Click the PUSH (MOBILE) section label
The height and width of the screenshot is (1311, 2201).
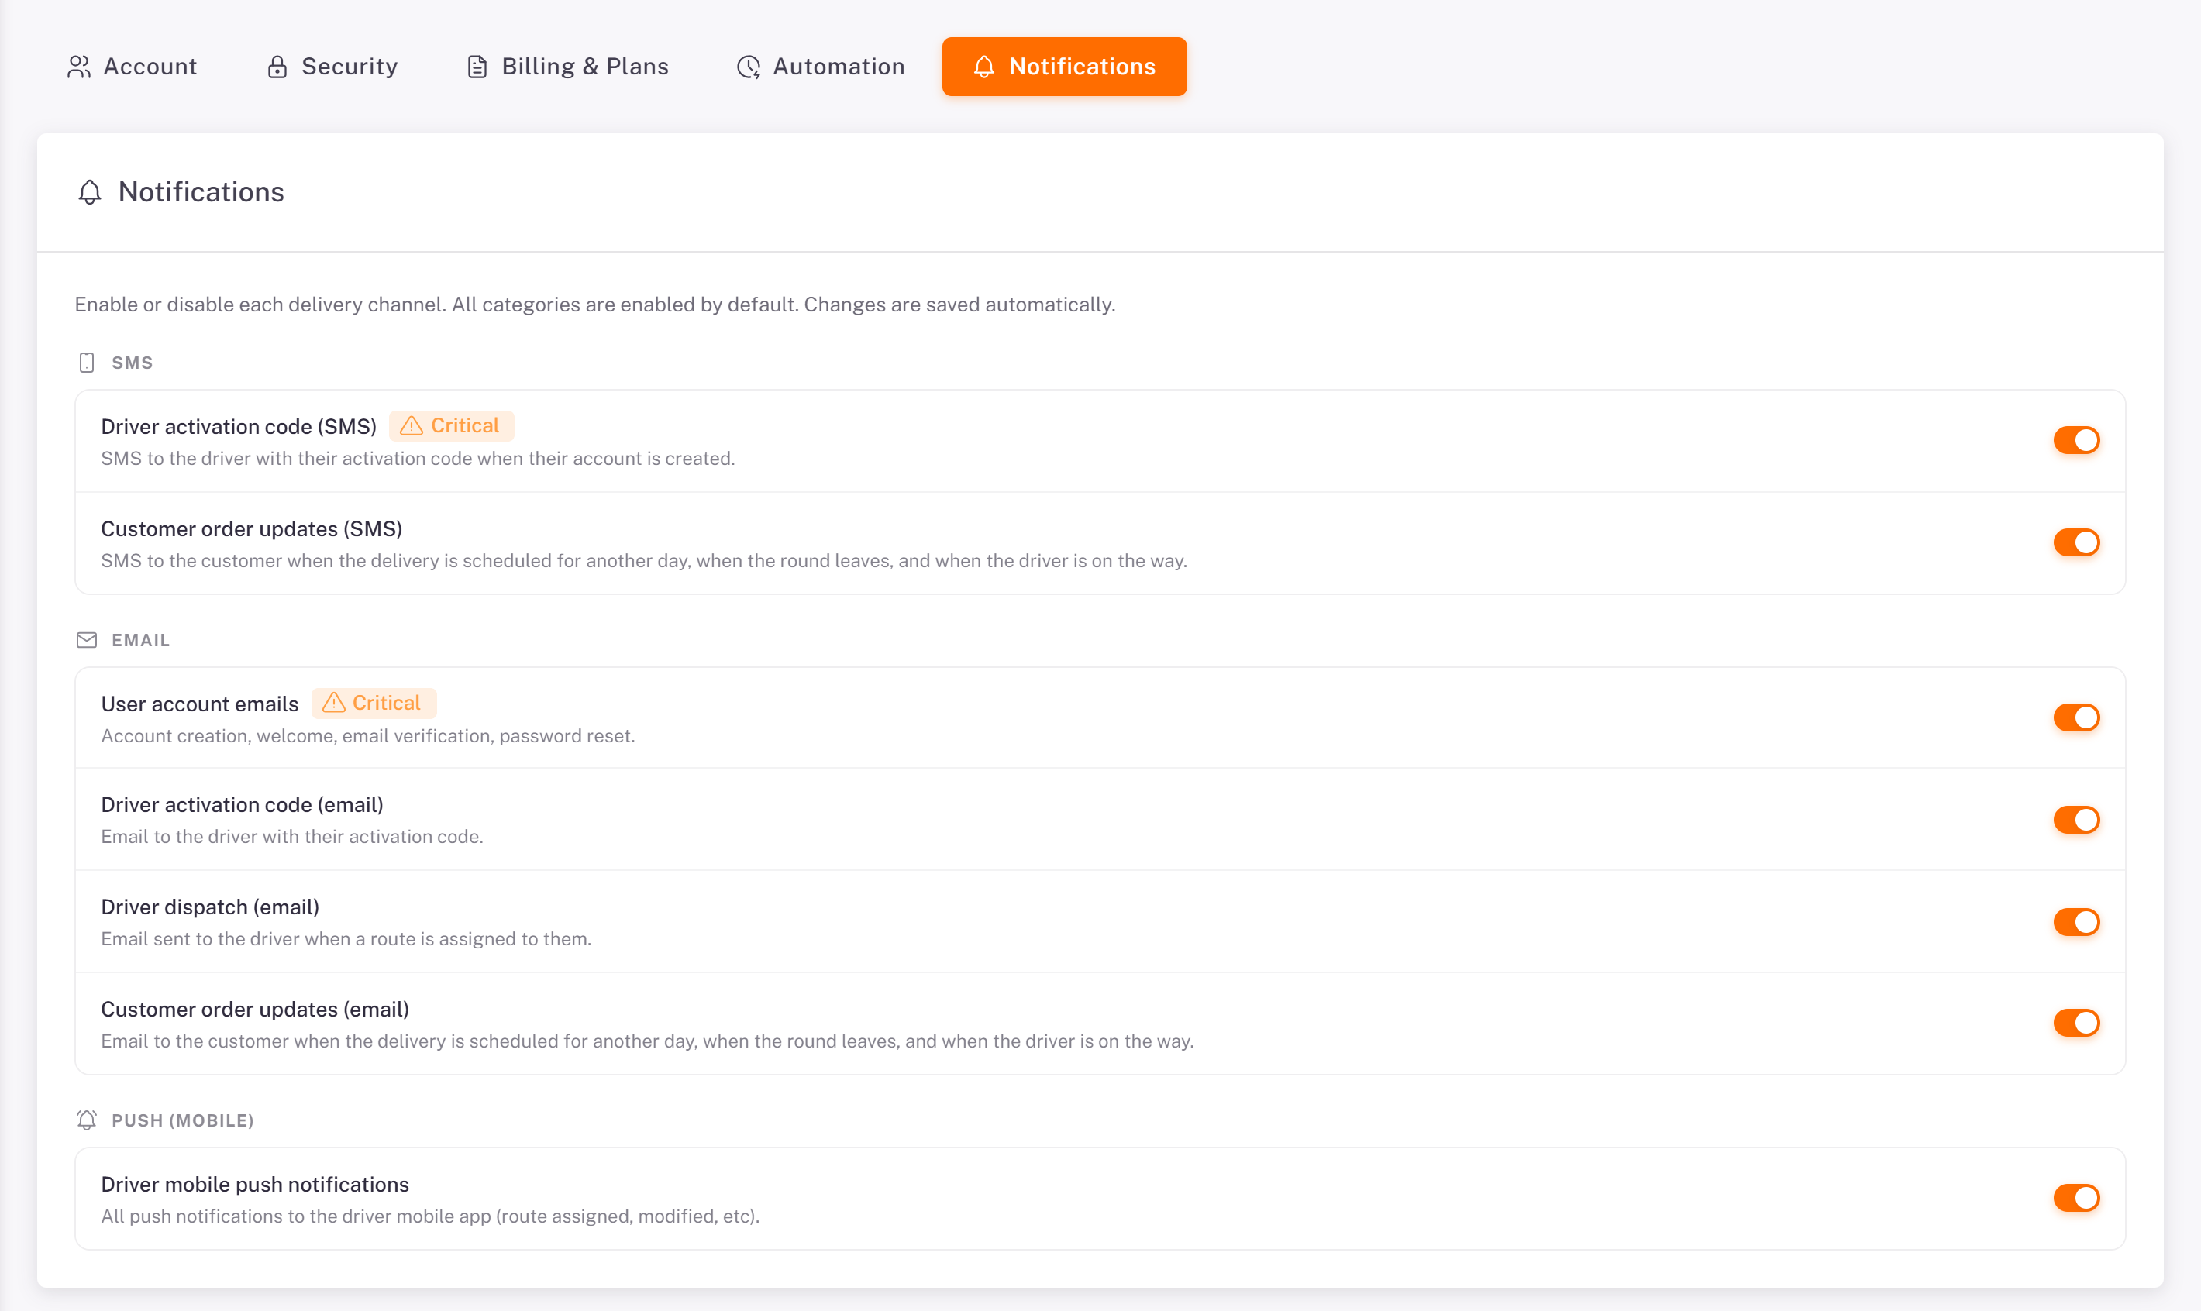pos(183,1120)
